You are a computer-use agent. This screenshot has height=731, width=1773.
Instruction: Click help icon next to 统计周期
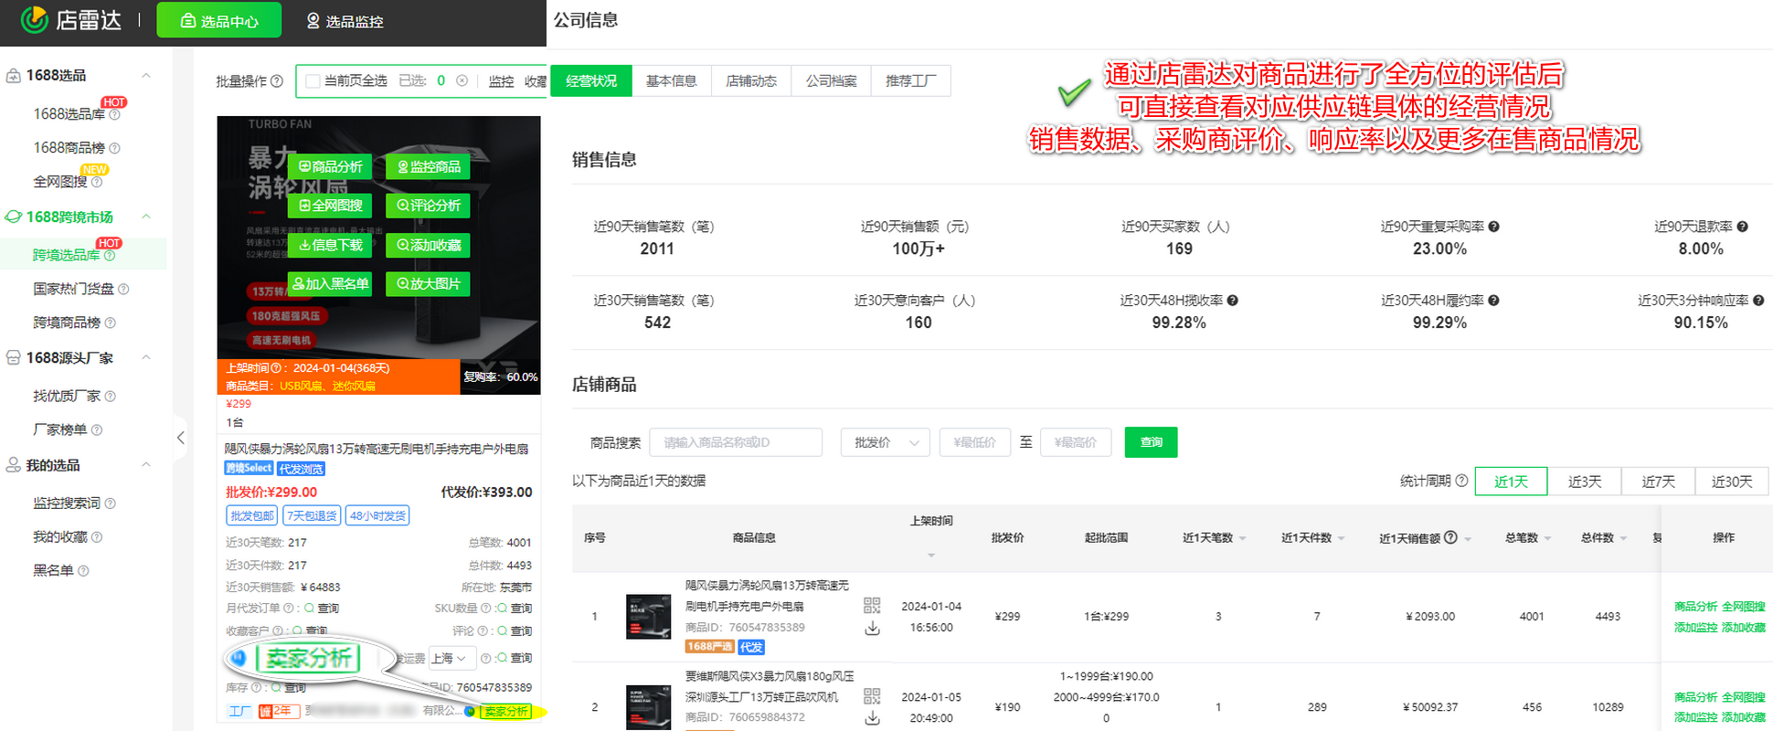[1461, 481]
